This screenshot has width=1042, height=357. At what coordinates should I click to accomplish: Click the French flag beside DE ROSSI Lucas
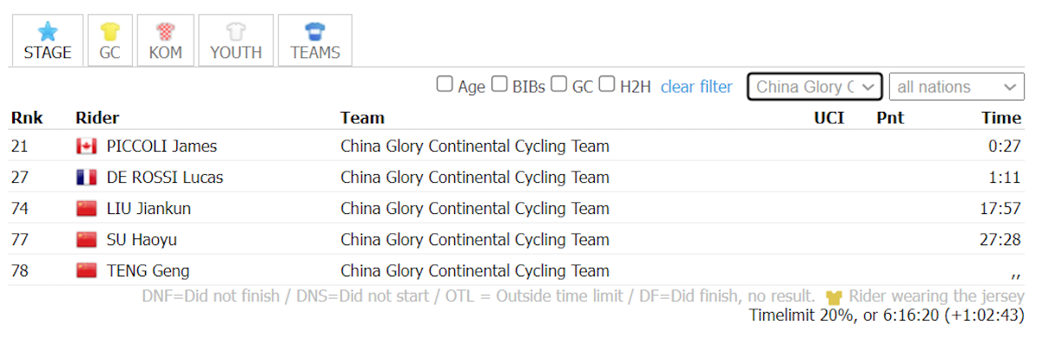pyautogui.click(x=86, y=178)
